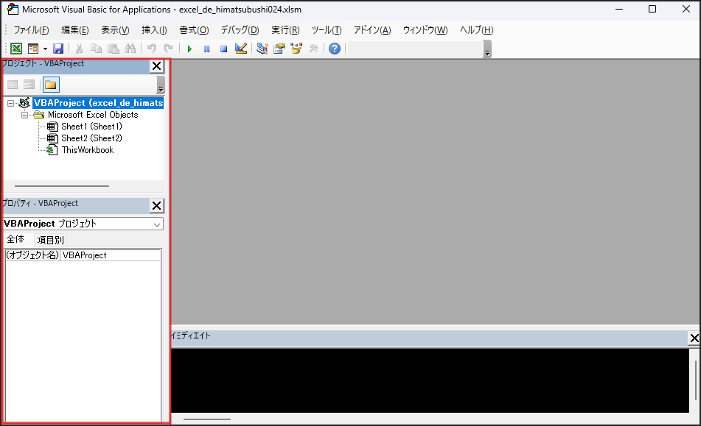Save the workbook with the floppy icon
701x426 pixels.
tap(58, 49)
